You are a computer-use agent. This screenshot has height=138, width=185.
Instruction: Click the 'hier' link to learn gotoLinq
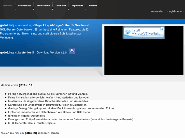click(x=17, y=133)
